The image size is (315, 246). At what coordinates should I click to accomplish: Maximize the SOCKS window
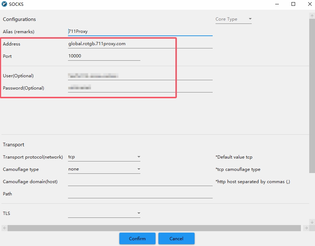[x=293, y=4]
